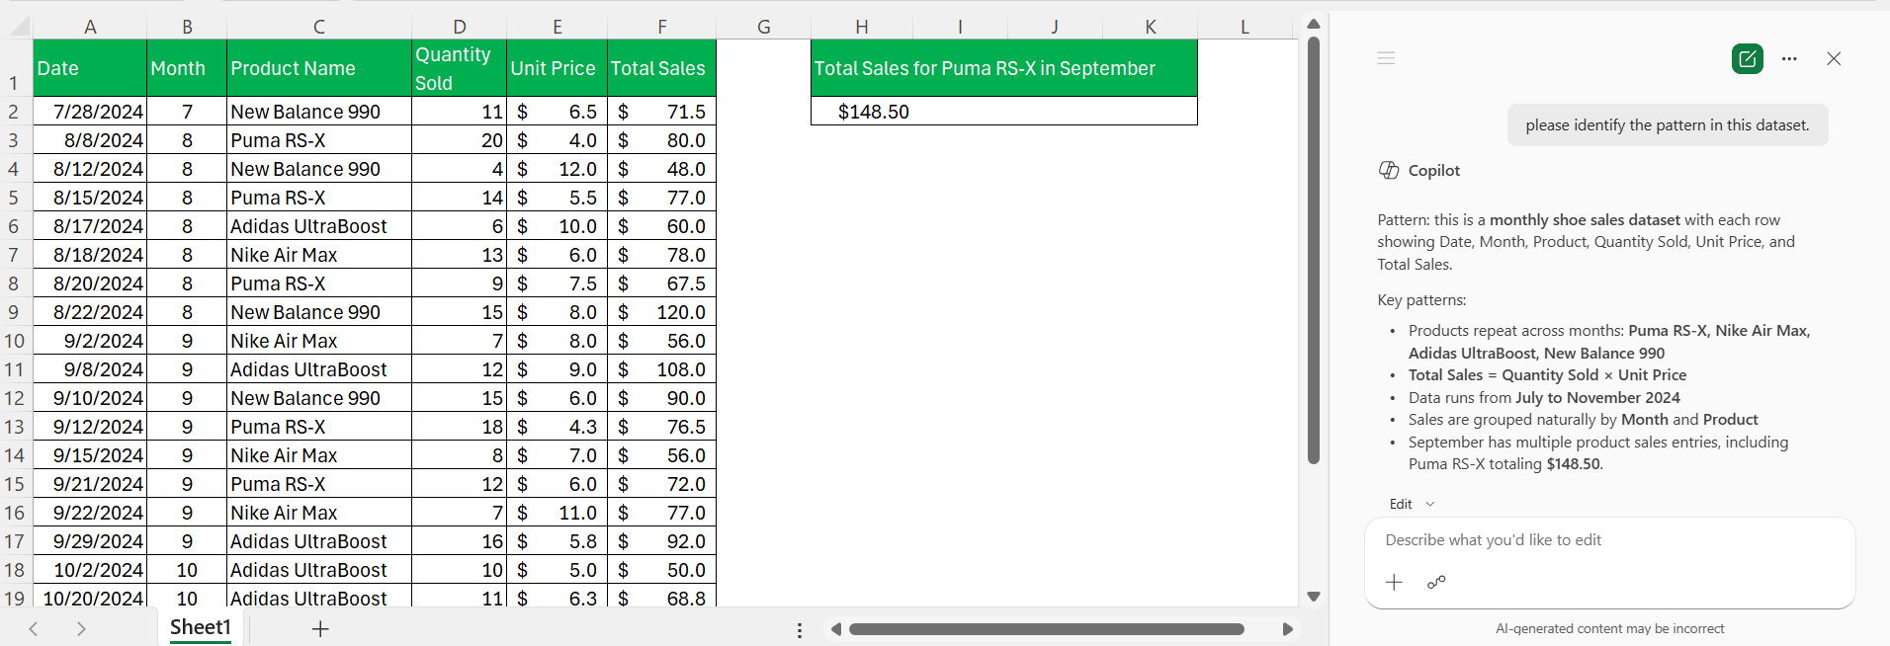Select 'New Balance 990' in row 12
Screen dimensions: 1890x646
point(319,398)
